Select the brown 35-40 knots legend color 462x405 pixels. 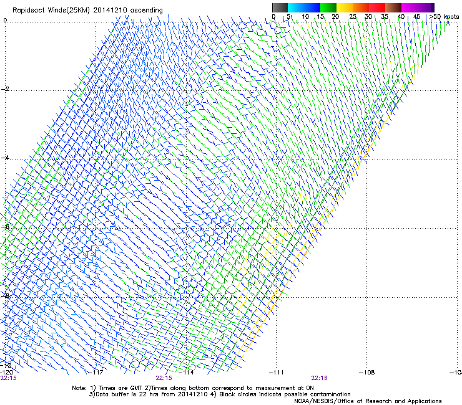[x=393, y=7]
